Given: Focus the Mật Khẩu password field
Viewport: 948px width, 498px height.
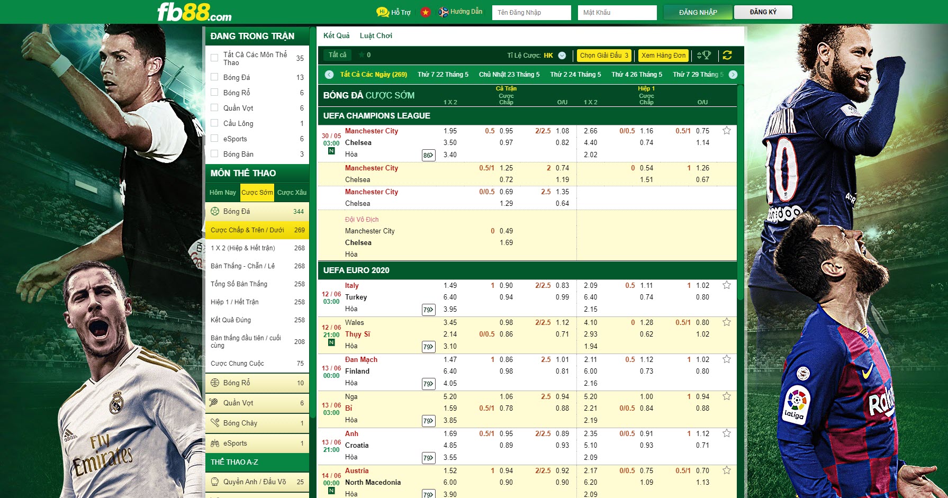Looking at the screenshot, I should tap(617, 13).
